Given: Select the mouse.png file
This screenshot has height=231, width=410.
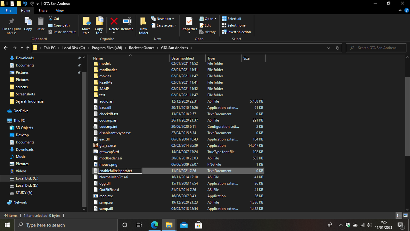Looking at the screenshot, I should 108,164.
